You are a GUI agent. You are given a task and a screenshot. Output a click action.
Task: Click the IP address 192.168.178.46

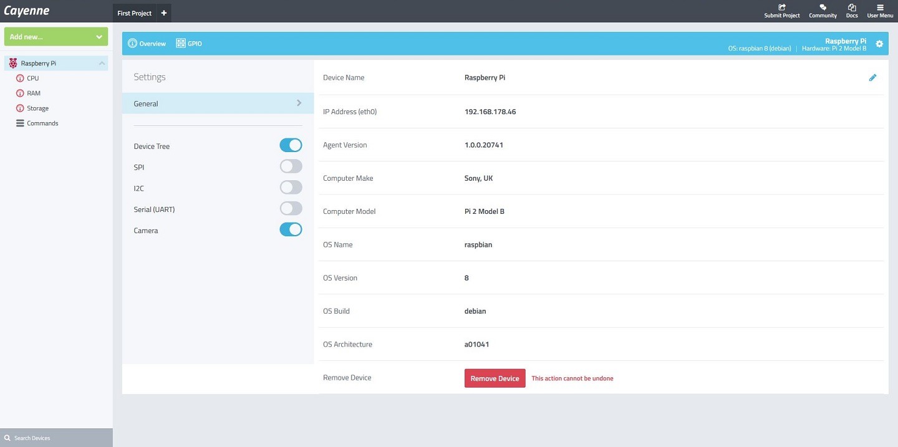490,112
